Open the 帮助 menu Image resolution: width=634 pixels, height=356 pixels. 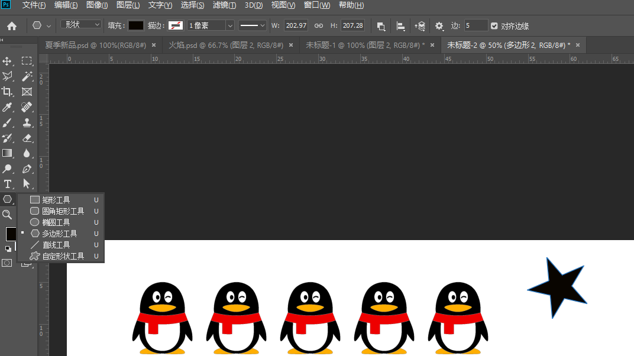pyautogui.click(x=351, y=5)
